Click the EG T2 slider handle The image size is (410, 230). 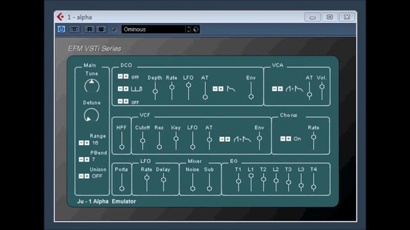pyautogui.click(x=263, y=179)
